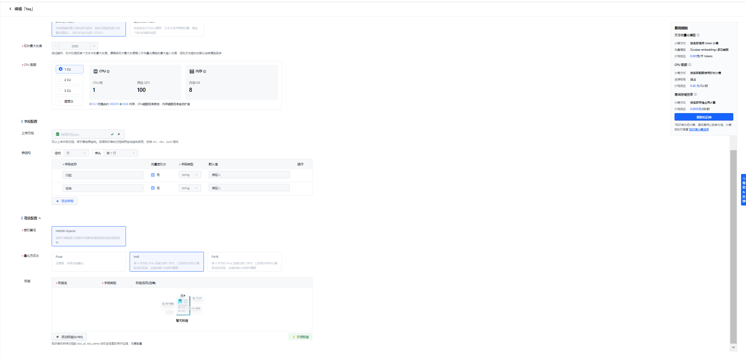Click the 内存 info icon
746x356 pixels.
(x=205, y=71)
